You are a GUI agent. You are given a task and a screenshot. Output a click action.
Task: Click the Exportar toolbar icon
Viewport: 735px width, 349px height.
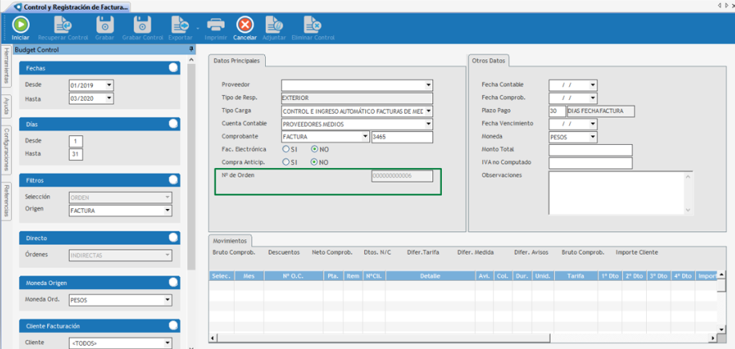[x=180, y=25]
